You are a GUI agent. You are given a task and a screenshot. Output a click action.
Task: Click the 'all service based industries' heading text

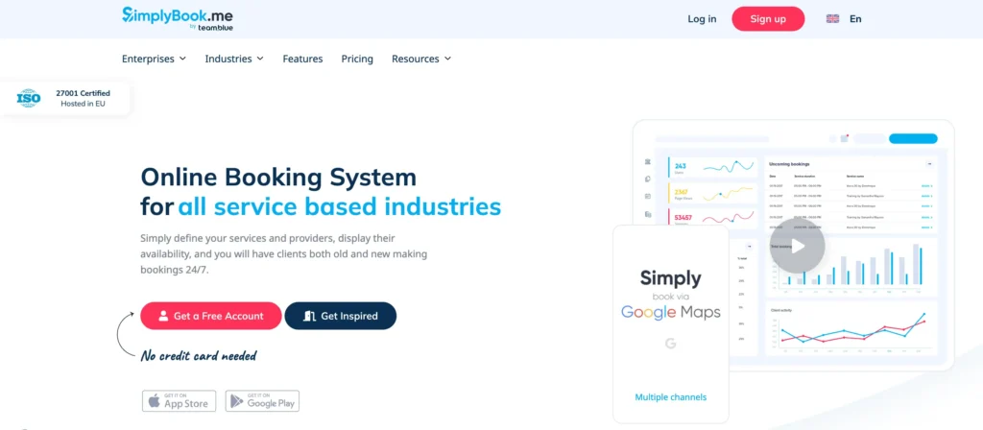[x=340, y=207]
